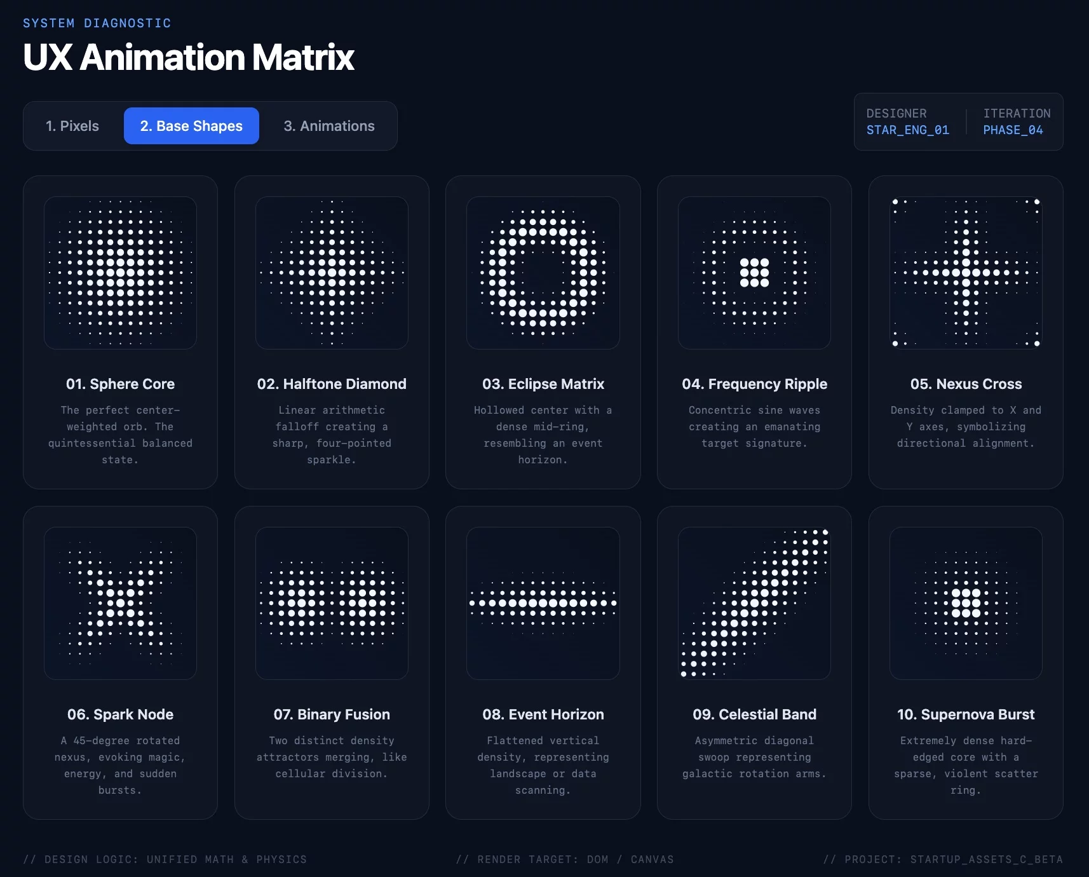This screenshot has width=1089, height=877.
Task: Select the Event Horizon flattened band graphic
Action: tap(543, 603)
